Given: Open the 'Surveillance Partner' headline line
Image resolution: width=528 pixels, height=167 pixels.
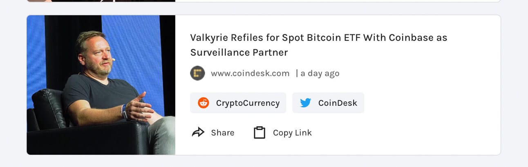Looking at the screenshot, I should click(239, 52).
